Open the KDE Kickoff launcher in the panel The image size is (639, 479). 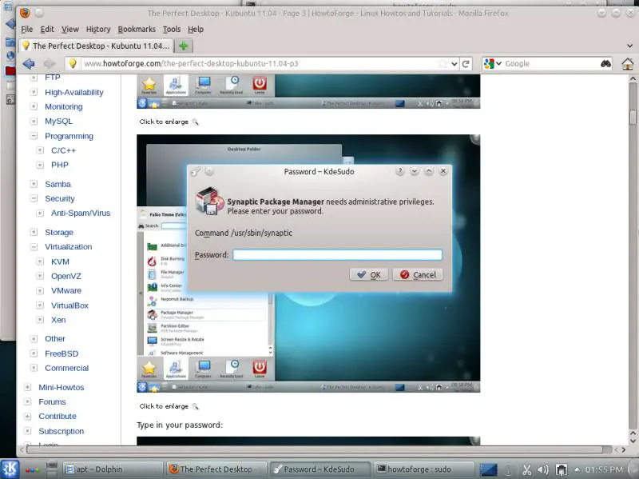10,469
